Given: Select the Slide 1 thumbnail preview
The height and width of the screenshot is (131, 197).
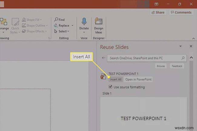Looking at the screenshot, I should (143, 114).
